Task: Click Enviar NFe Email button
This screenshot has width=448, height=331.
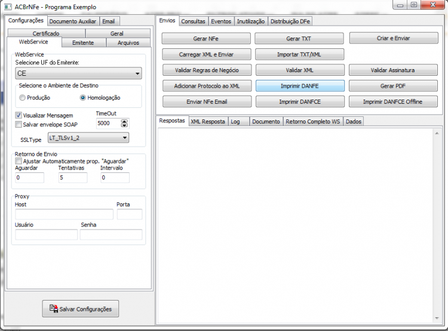Action: click(207, 101)
